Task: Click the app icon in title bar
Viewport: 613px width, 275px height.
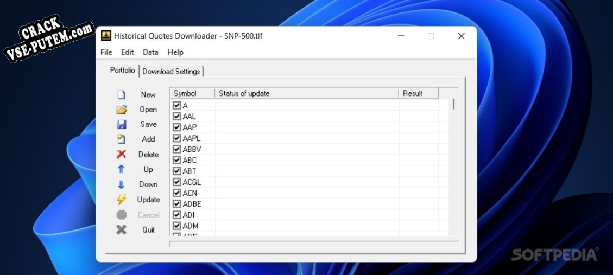Action: pyautogui.click(x=106, y=36)
